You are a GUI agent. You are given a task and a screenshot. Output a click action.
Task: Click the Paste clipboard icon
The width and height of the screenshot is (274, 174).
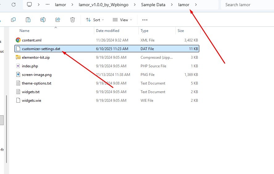tap(28, 20)
